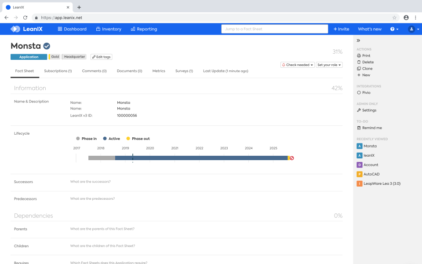Click the blue Active lifecycle bar segment

(201, 158)
